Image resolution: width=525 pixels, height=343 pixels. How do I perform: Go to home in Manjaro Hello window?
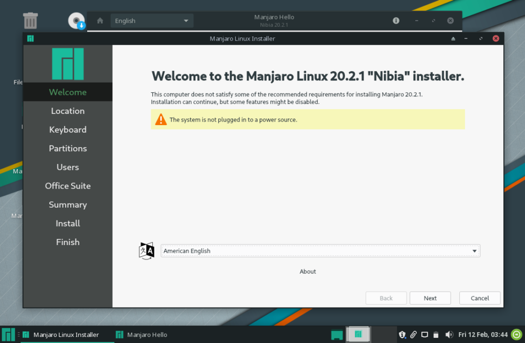click(x=100, y=21)
